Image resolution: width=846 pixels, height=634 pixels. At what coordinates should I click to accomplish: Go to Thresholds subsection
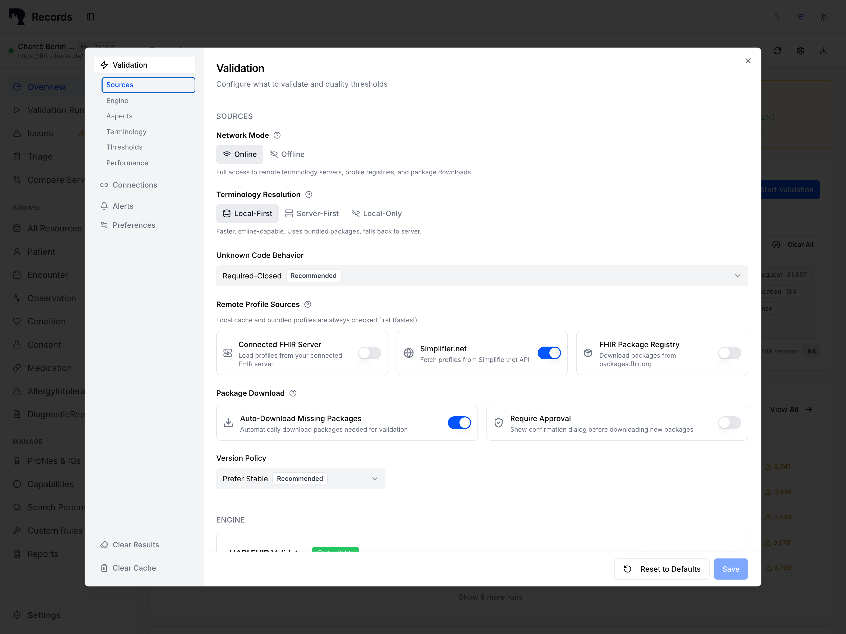click(124, 147)
